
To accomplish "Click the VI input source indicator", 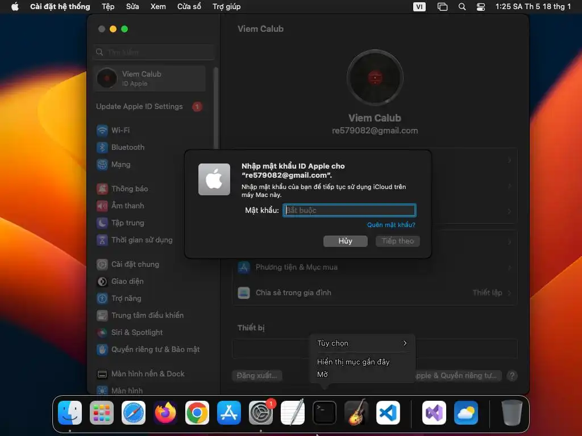I will [x=419, y=7].
